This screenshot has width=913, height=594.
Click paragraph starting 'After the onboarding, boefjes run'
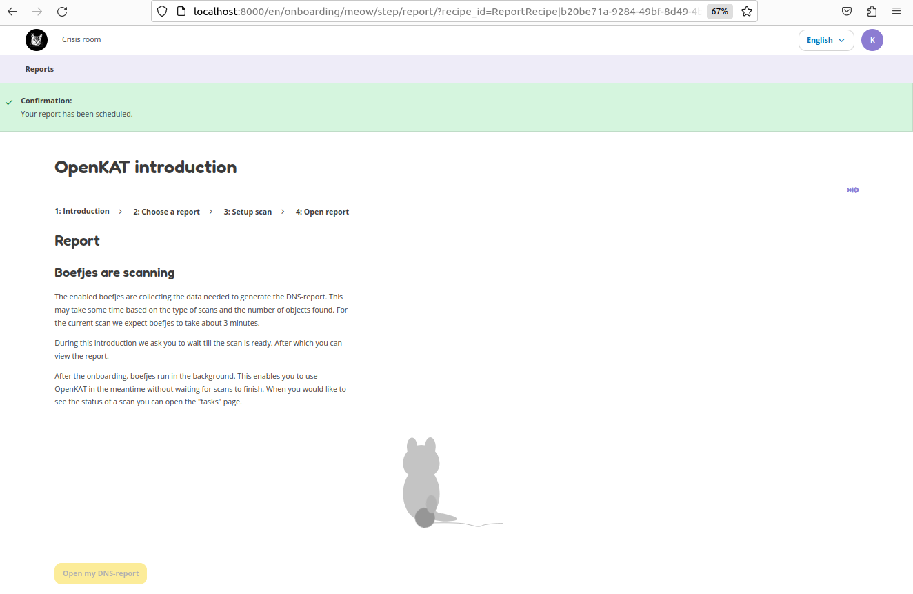point(201,389)
